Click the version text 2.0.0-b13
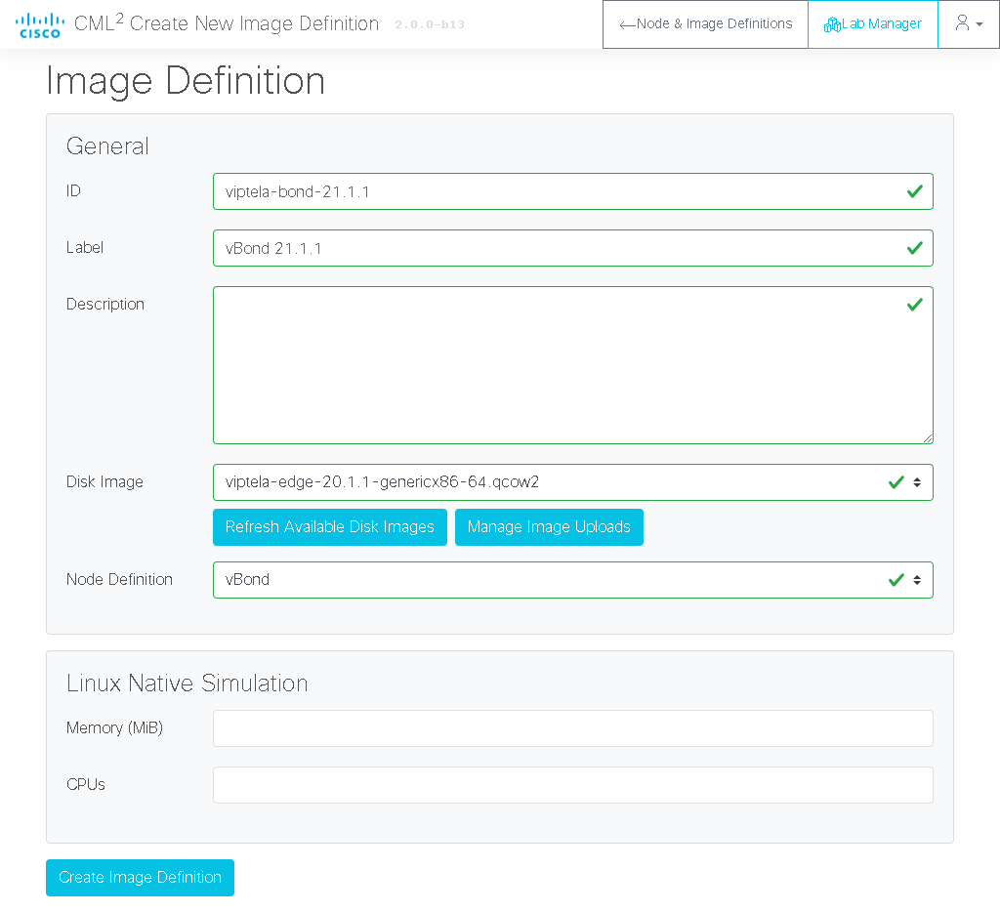Viewport: 1000px width, 912px height. click(430, 24)
